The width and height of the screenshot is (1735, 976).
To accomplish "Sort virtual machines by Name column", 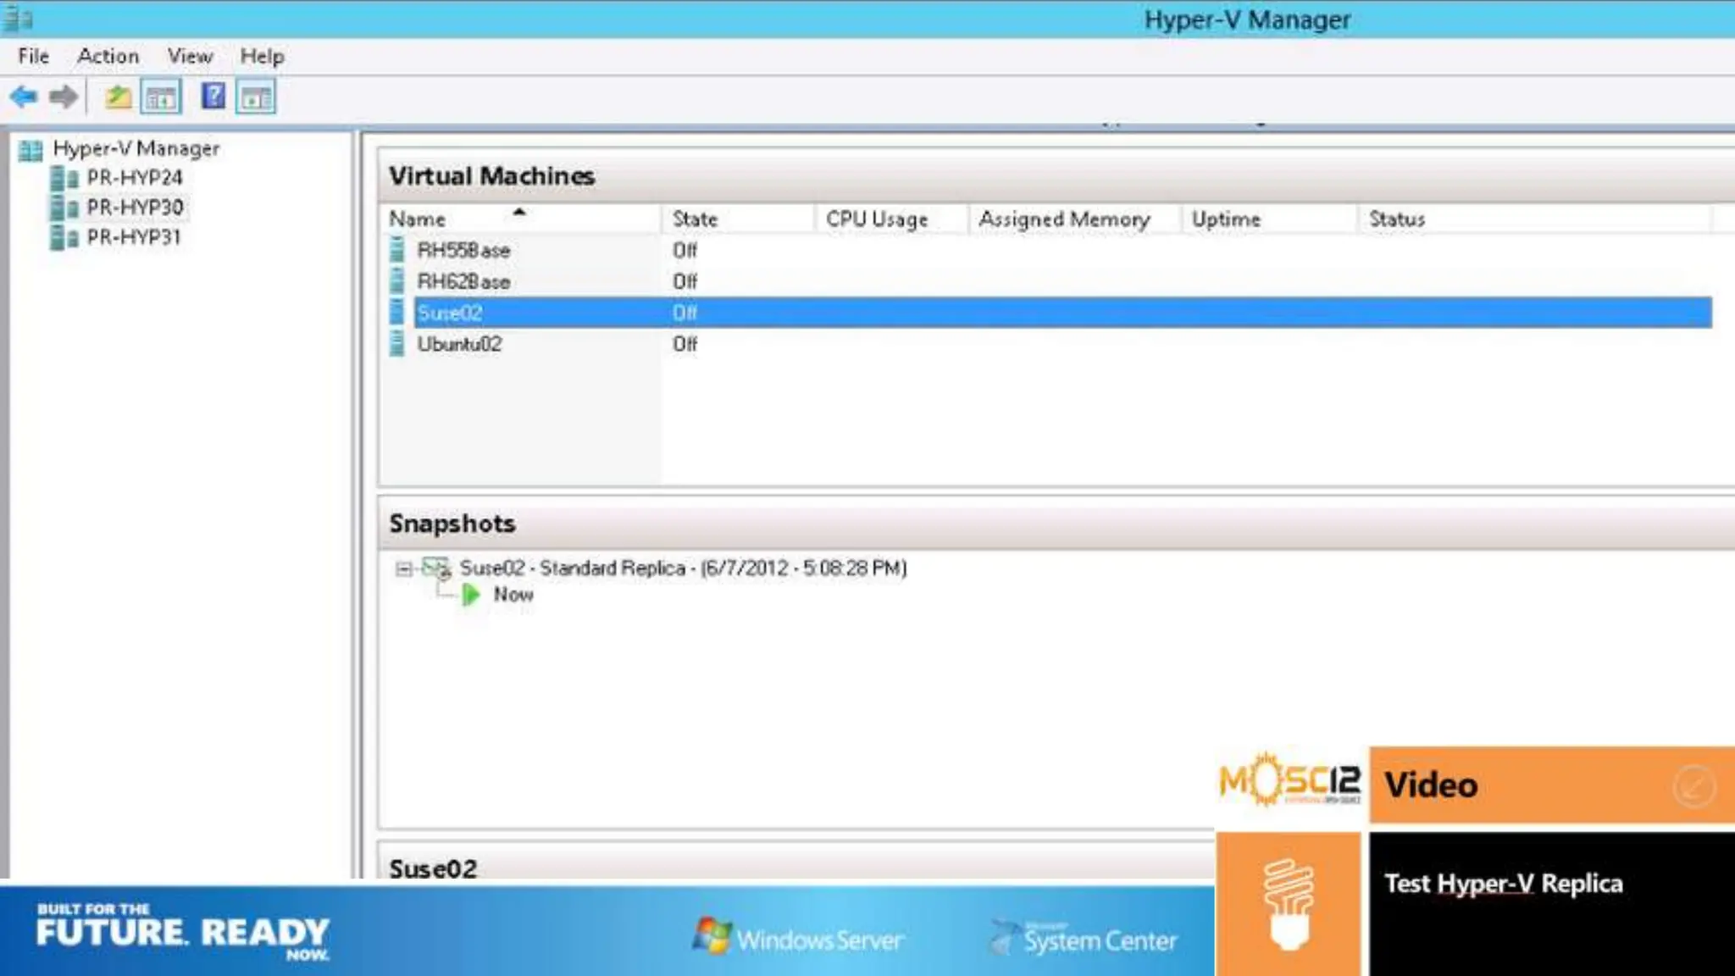I will coord(417,219).
